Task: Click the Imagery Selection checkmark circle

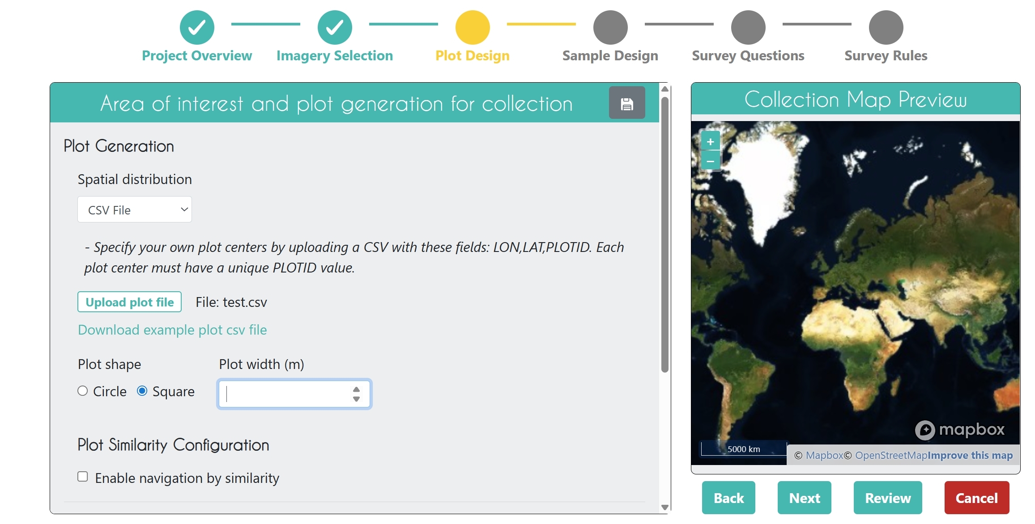Action: 335,27
